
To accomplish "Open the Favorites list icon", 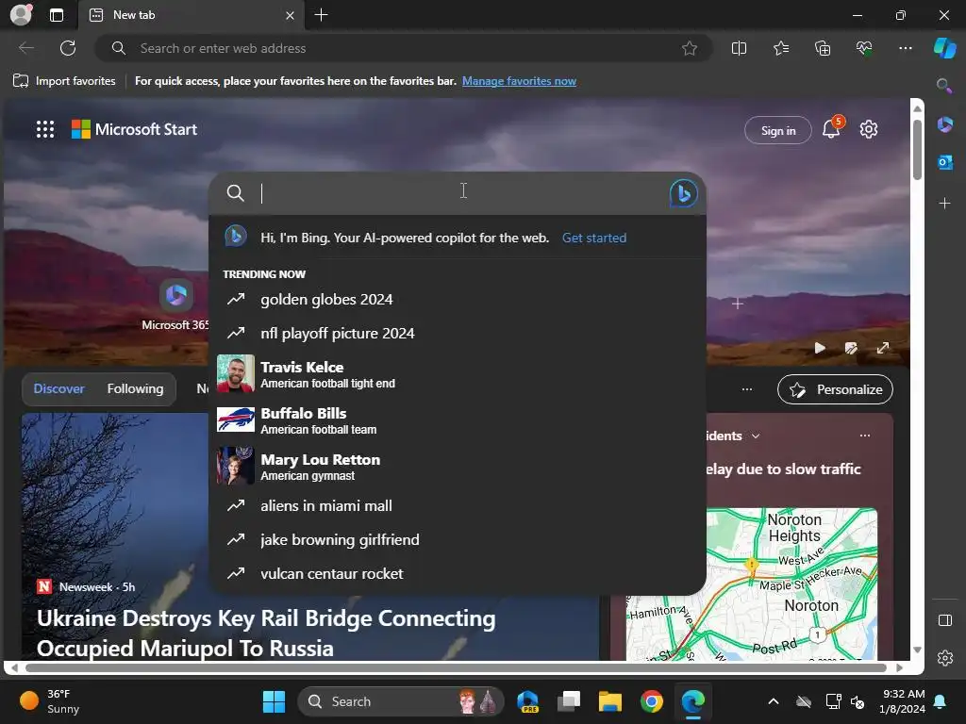I will coord(780,48).
